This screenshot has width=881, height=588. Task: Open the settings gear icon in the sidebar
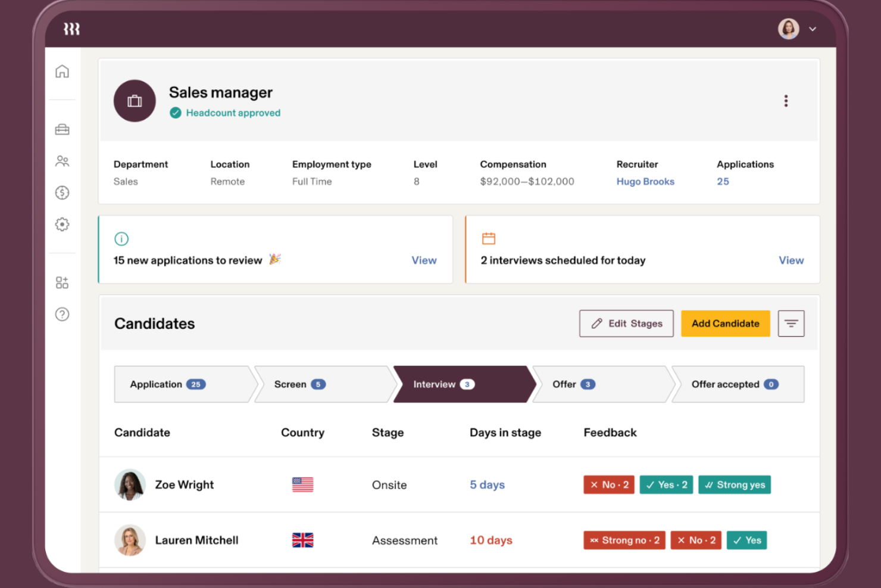[62, 224]
